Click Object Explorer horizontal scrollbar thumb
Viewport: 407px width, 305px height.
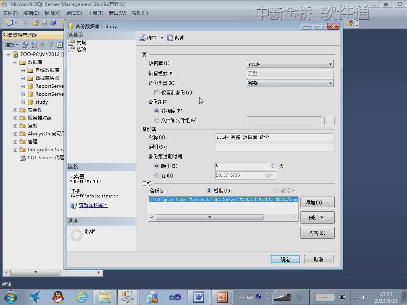tap(35, 272)
